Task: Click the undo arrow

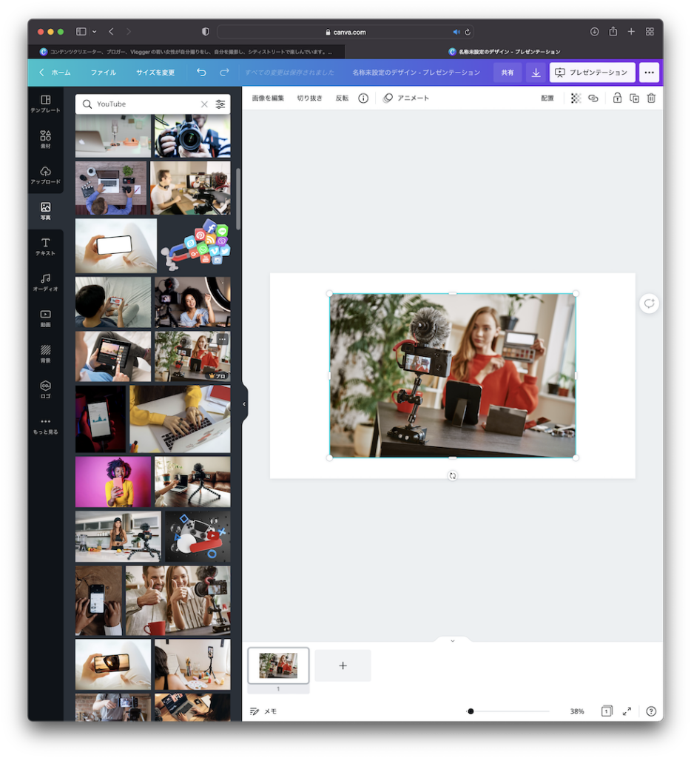Action: coord(201,73)
